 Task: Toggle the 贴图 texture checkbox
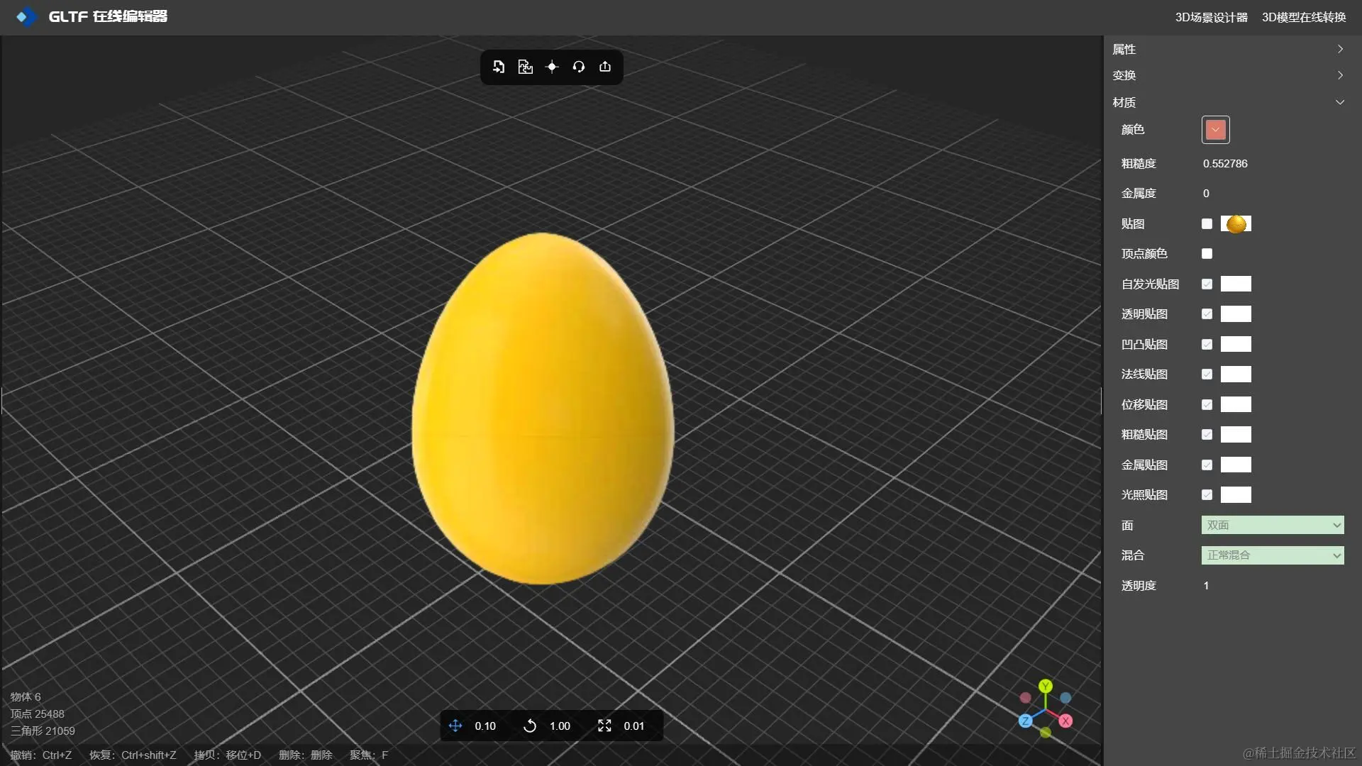coord(1207,224)
